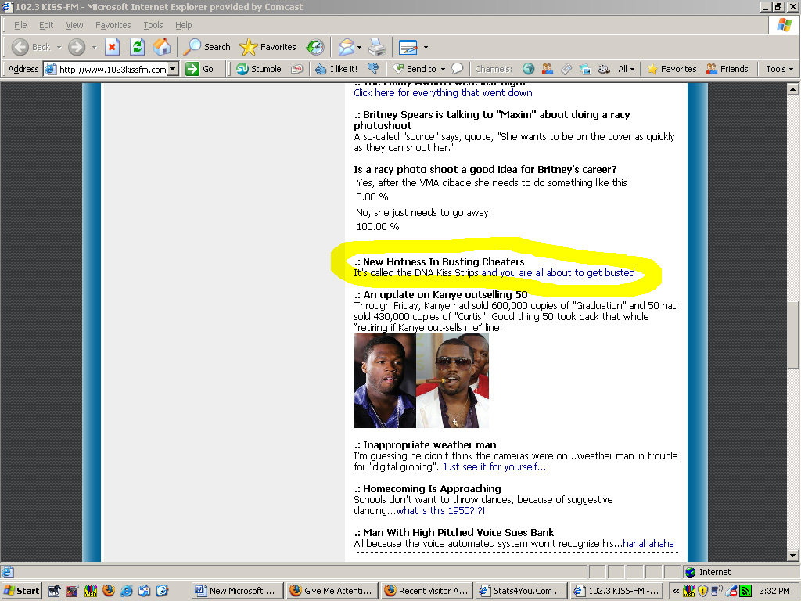801x601 pixels.
Task: Click the film reel video channel icon
Action: 603,69
